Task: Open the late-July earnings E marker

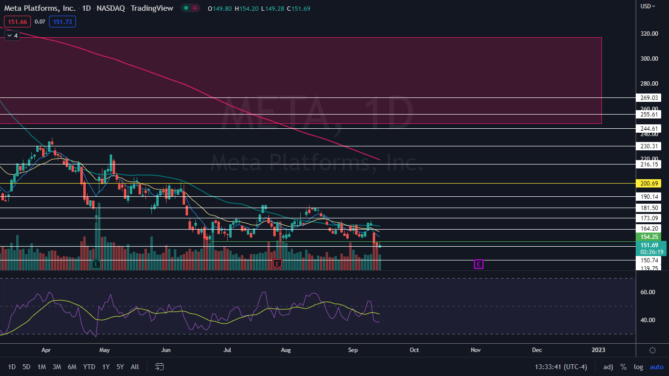Action: [x=278, y=264]
